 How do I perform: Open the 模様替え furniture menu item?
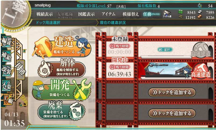[130, 14]
